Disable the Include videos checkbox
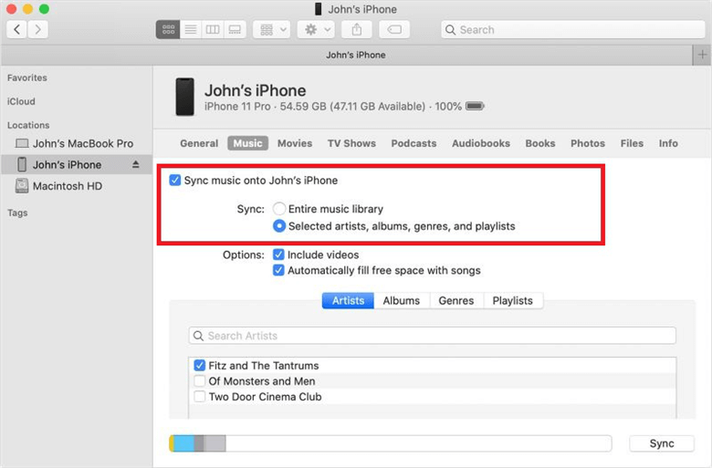The width and height of the screenshot is (712, 468). pos(279,255)
